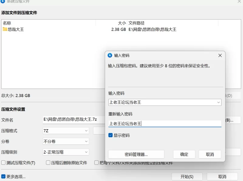Click the 文件名 label

[7, 120]
